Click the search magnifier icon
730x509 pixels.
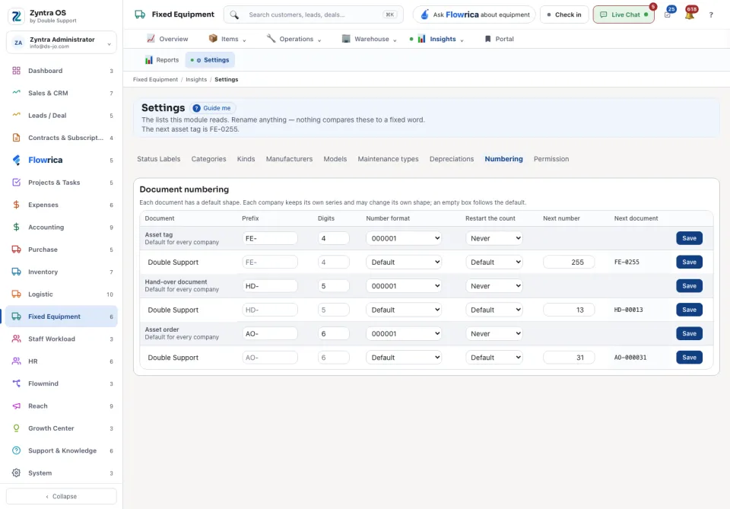point(234,15)
